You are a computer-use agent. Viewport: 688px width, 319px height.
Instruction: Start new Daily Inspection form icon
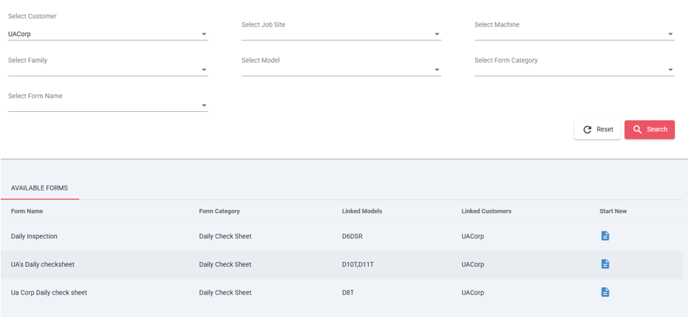click(x=605, y=236)
